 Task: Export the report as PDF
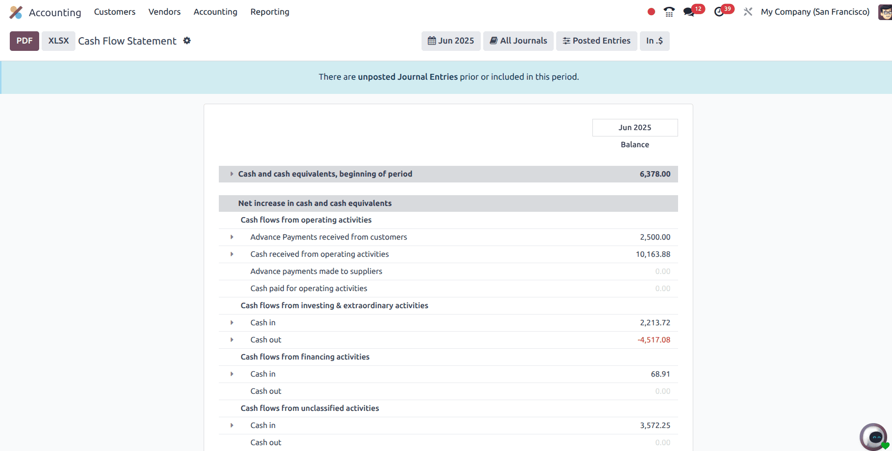[x=24, y=41]
